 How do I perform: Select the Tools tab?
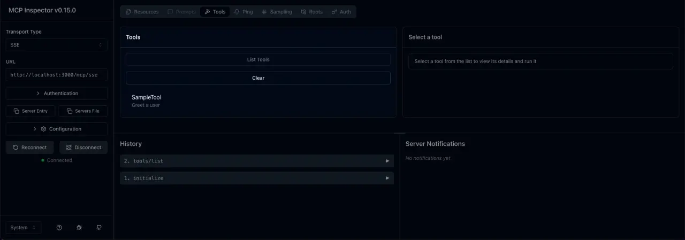click(x=215, y=12)
